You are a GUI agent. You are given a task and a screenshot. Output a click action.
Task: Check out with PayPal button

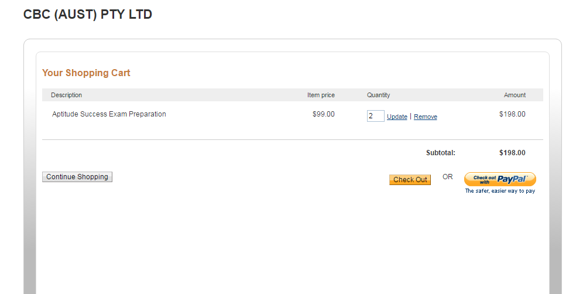[499, 179]
